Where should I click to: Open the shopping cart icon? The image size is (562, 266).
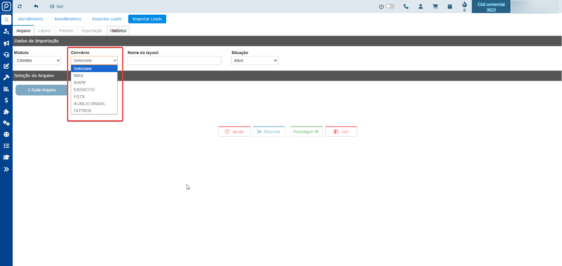pyautogui.click(x=435, y=7)
